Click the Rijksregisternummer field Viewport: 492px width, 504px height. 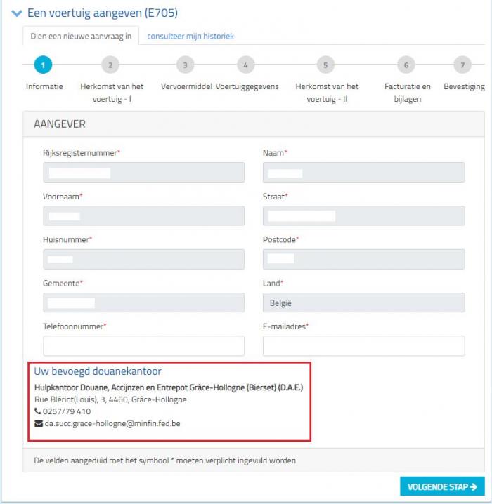click(x=144, y=172)
